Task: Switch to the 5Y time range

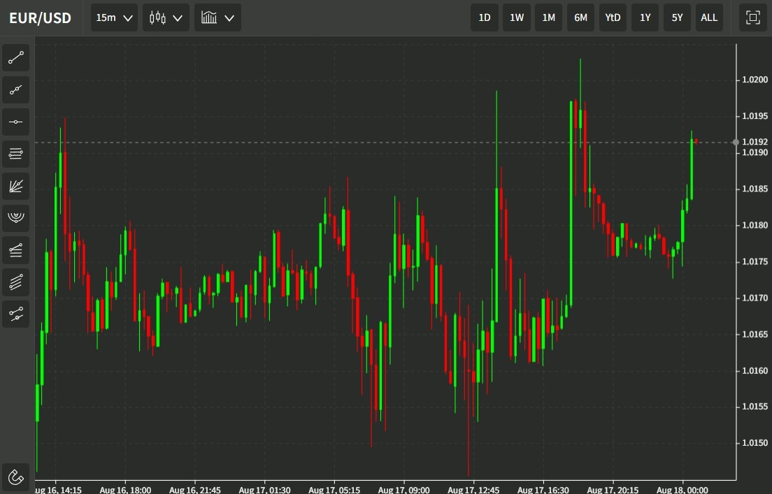Action: pyautogui.click(x=677, y=17)
